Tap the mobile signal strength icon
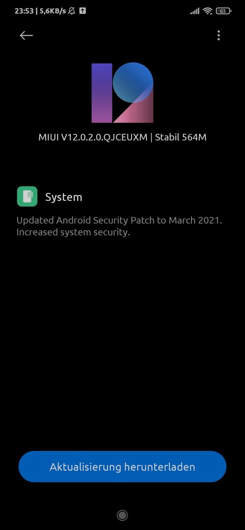The image size is (245, 530). pos(195,11)
